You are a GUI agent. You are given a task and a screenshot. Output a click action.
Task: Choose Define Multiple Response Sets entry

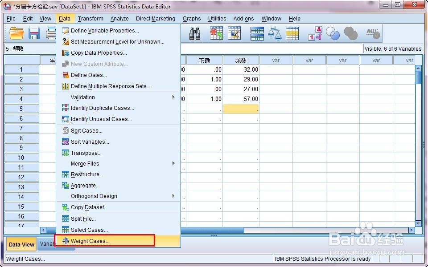(118, 86)
